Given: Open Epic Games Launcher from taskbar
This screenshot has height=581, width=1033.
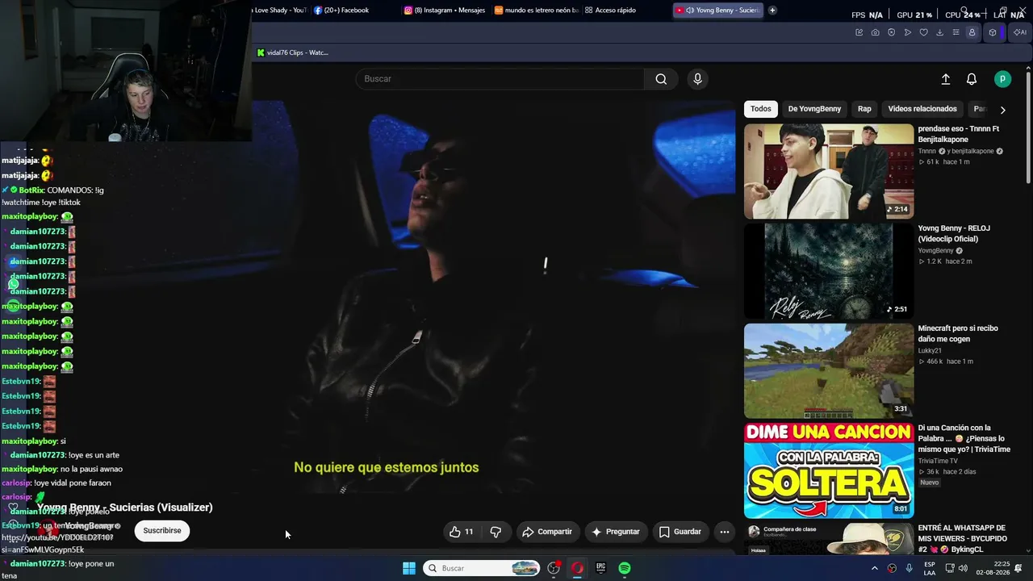Looking at the screenshot, I should 600,568.
